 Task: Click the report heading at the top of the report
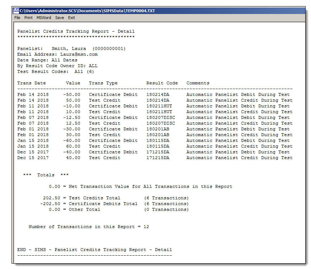click(x=76, y=31)
